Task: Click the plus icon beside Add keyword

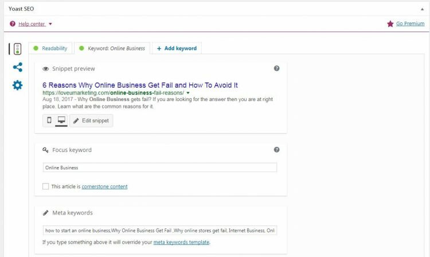Action: [159, 49]
